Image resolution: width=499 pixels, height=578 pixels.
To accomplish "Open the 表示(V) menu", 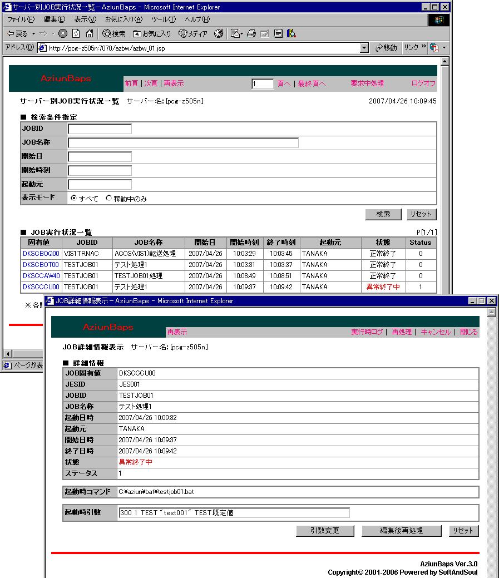I will (85, 19).
